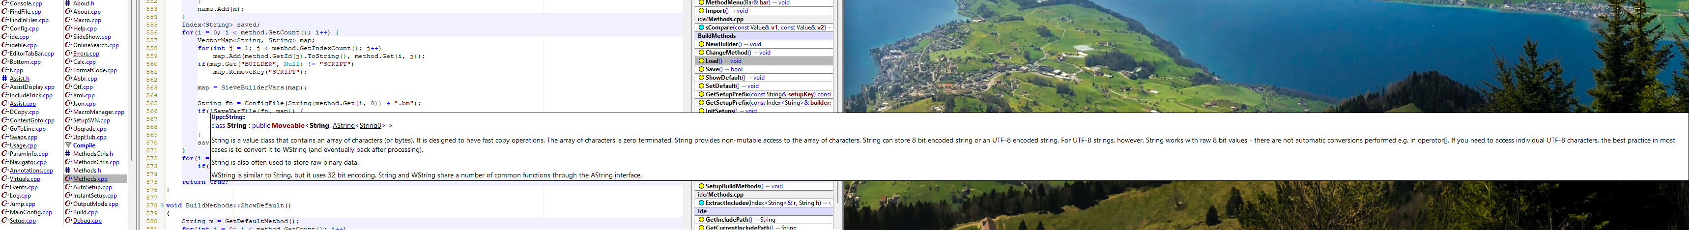This screenshot has height=230, width=1689.
Task: Collapse the Compile group in file list
Action: point(68,145)
